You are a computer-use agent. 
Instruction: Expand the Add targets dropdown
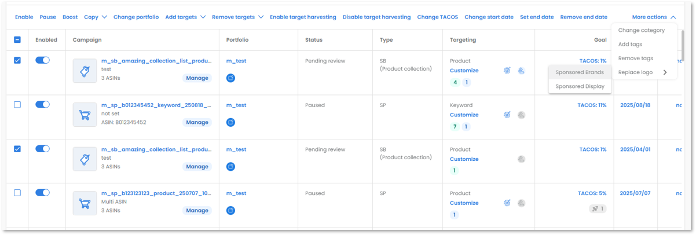(185, 17)
